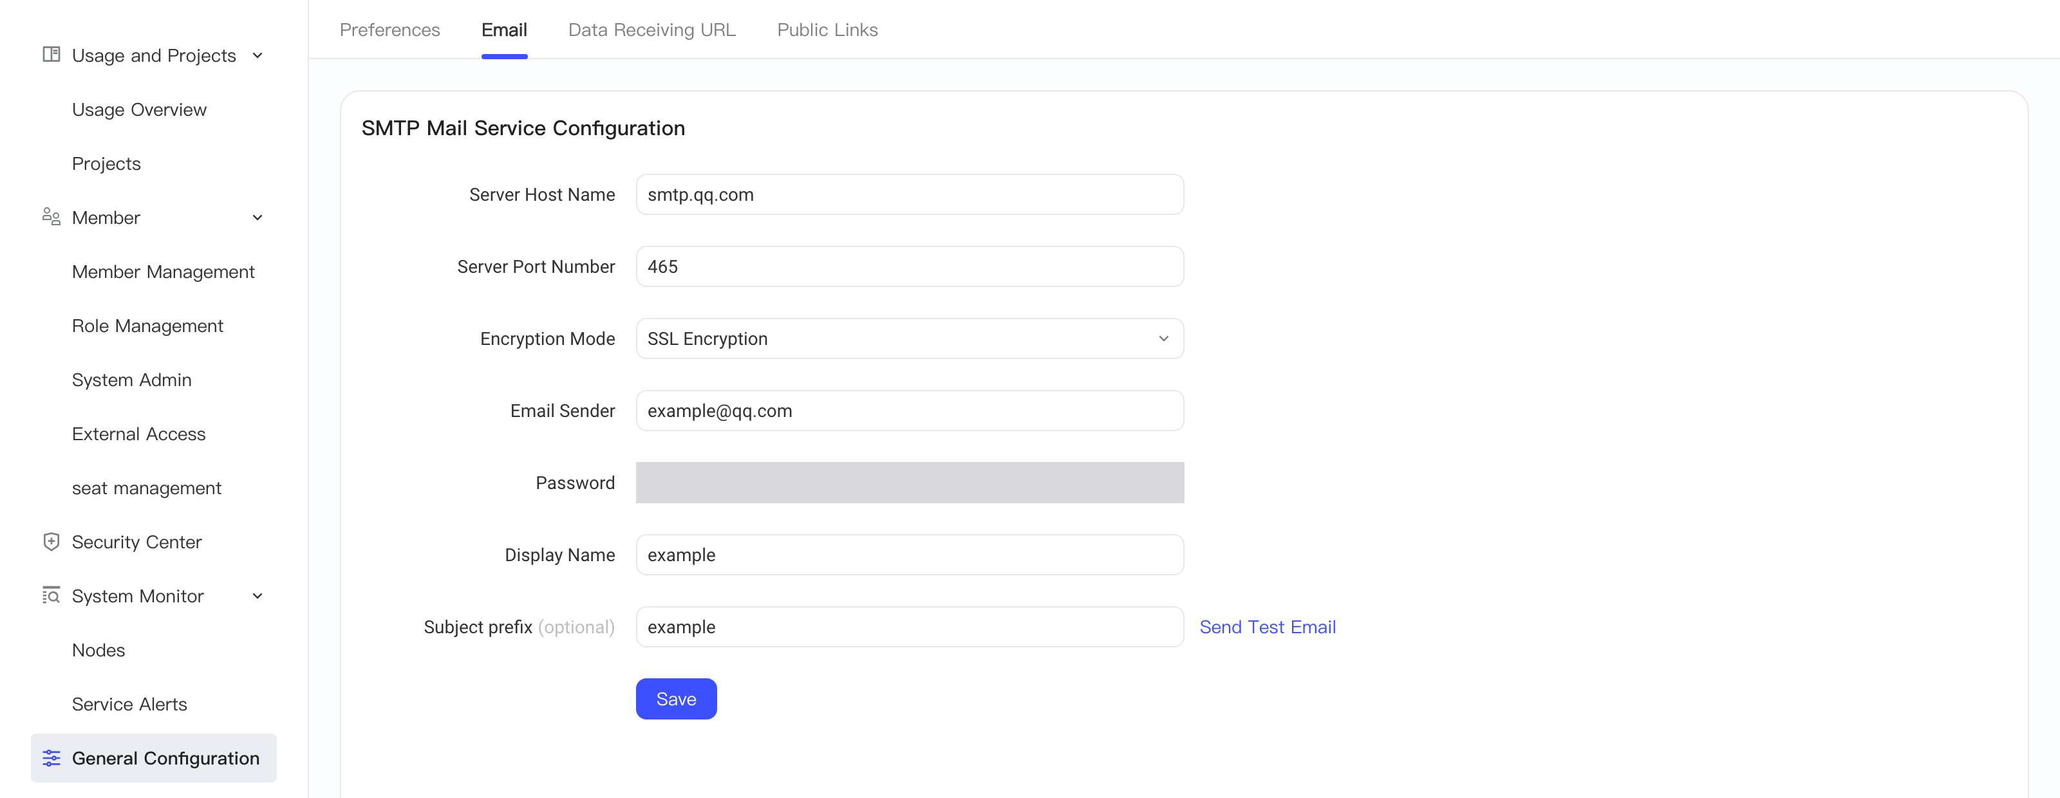Click the Server Port Number field
This screenshot has width=2060, height=798.
coord(909,266)
